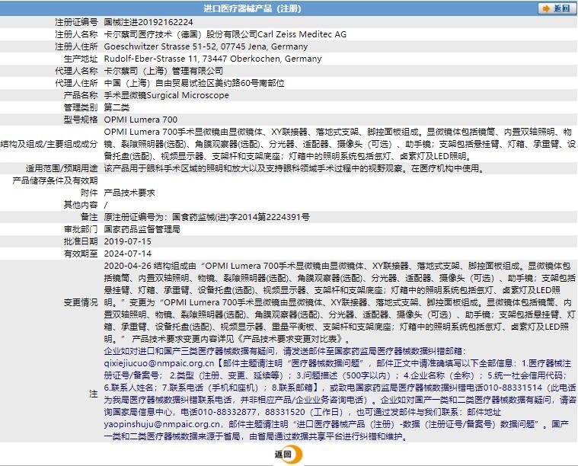Screen dimensions: 578x466
Task: Select the registration number 国械注进20192162224
Action: [x=148, y=22]
